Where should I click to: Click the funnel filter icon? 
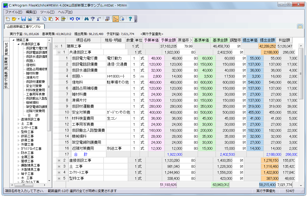(92, 19)
